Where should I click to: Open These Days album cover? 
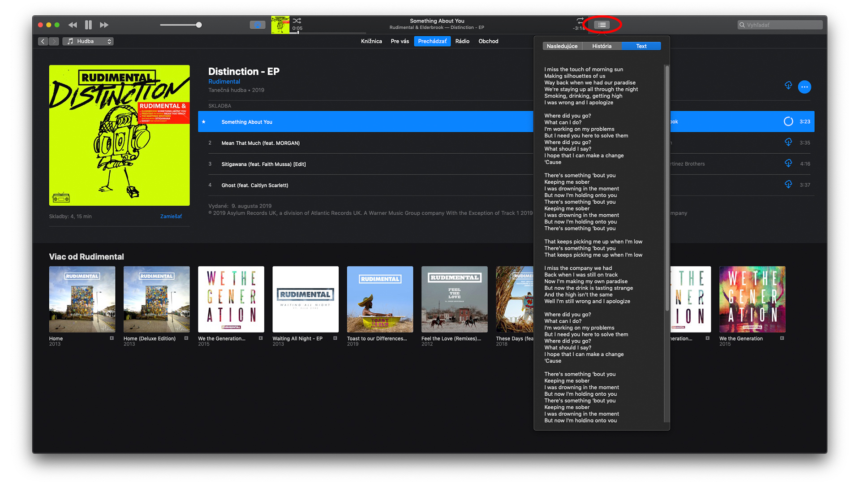click(515, 299)
